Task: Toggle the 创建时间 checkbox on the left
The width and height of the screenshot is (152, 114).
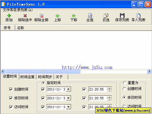Action: [x=11, y=89]
